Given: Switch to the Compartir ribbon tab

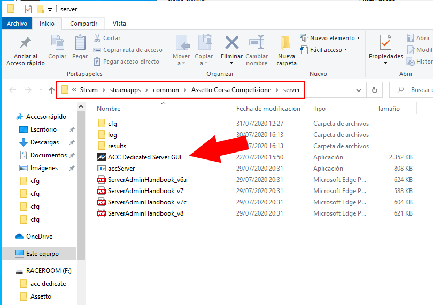Looking at the screenshot, I should pyautogui.click(x=83, y=24).
